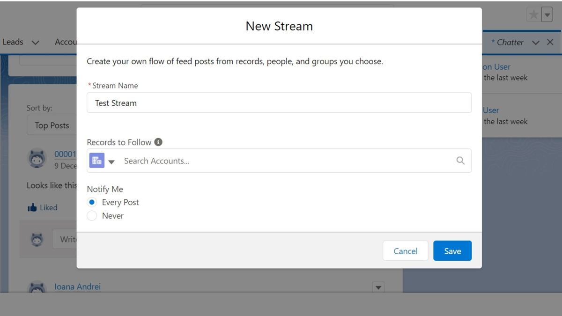Click the avatar on the 00001 feed post
Screen dimensions: 562x316
pos(37,158)
